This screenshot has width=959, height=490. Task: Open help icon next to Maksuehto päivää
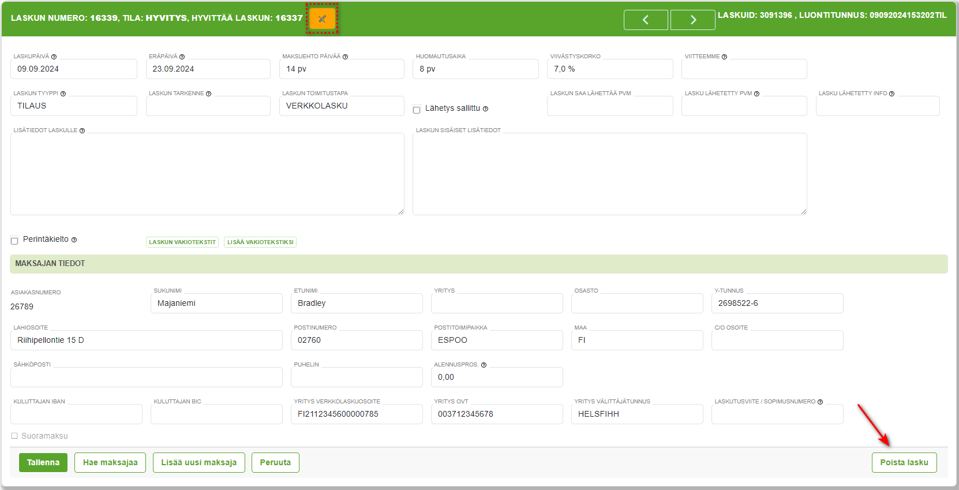point(345,57)
